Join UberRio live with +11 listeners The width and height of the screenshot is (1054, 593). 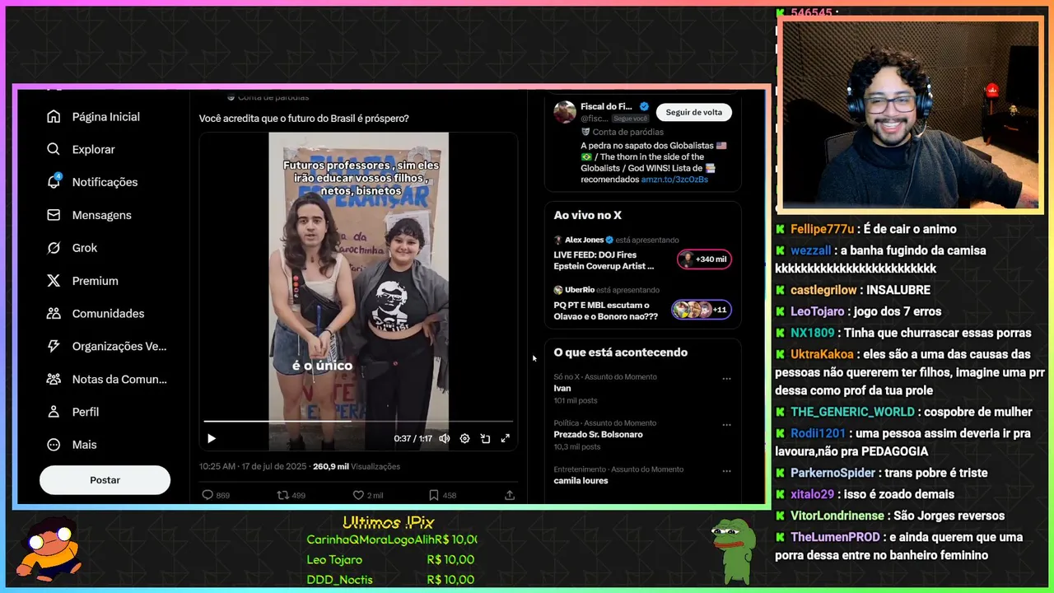(x=702, y=310)
